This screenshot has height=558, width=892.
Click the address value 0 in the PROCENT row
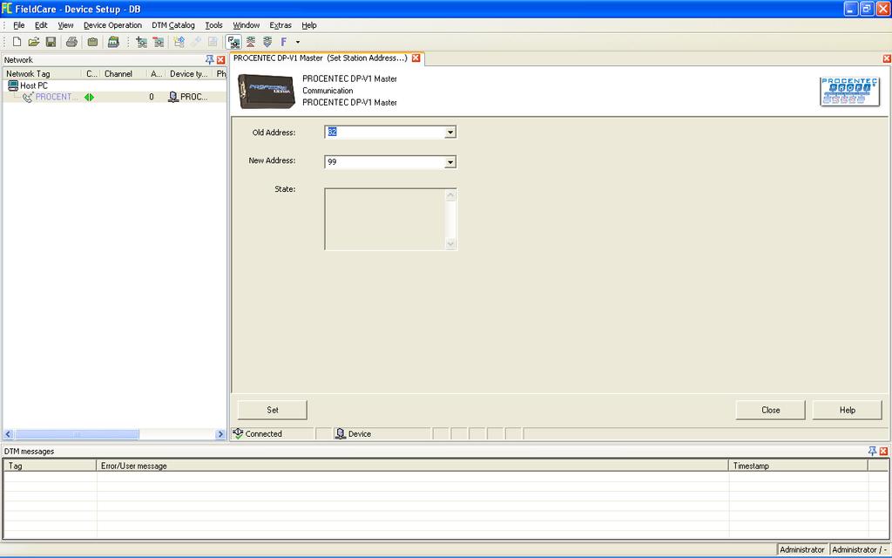point(152,97)
